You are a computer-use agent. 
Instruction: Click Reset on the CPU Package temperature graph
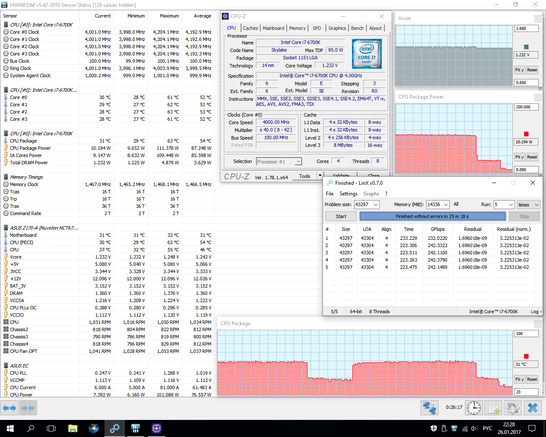pos(532,379)
